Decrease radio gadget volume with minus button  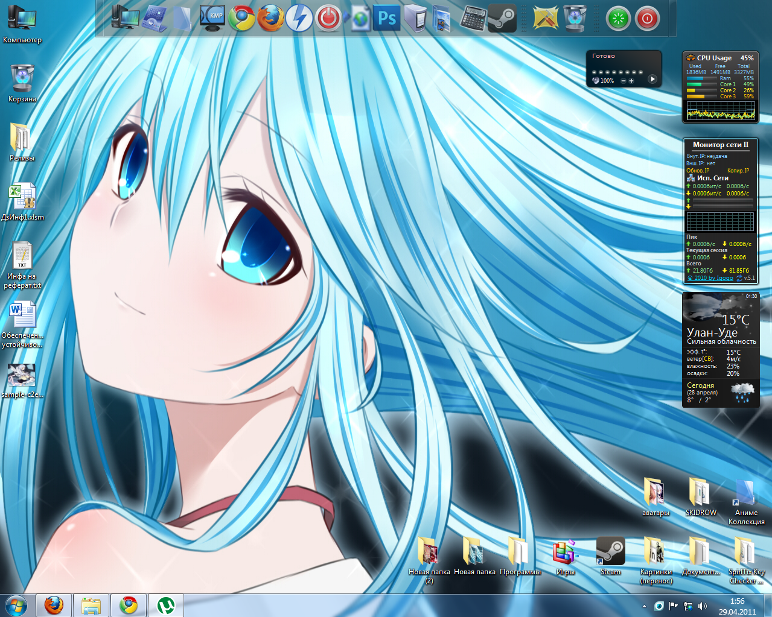[624, 80]
